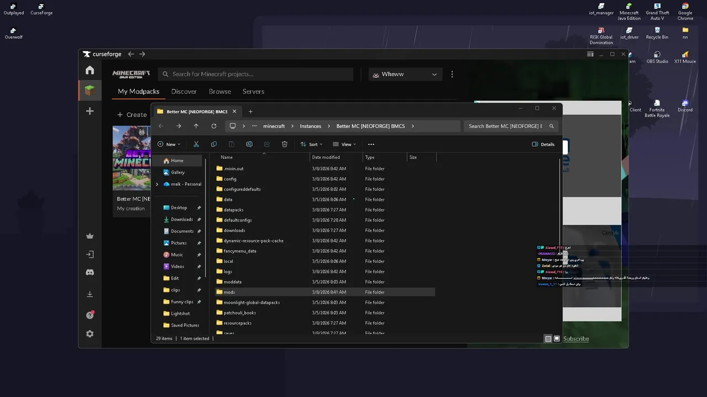Click the sign-in arrow icon in CurseForge
707x397 pixels.
(x=89, y=254)
